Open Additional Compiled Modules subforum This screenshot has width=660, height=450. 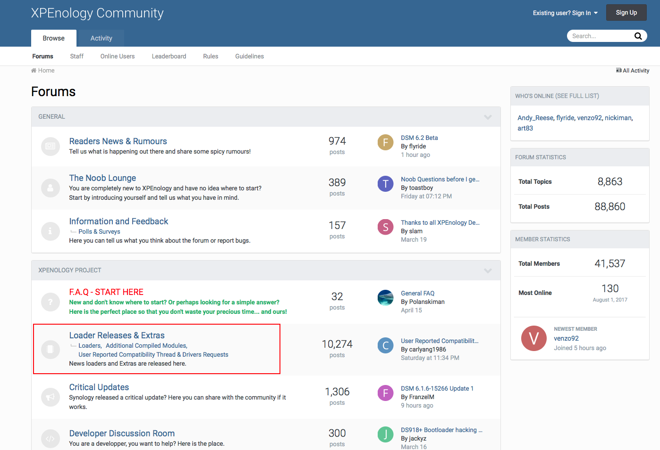click(x=146, y=346)
